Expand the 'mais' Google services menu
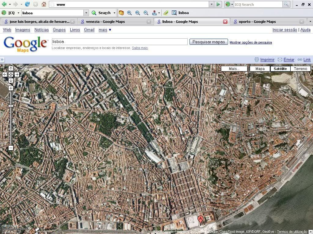Viewport: 313px width, 234px height. click(x=105, y=30)
